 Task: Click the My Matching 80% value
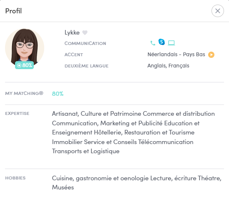58,94
